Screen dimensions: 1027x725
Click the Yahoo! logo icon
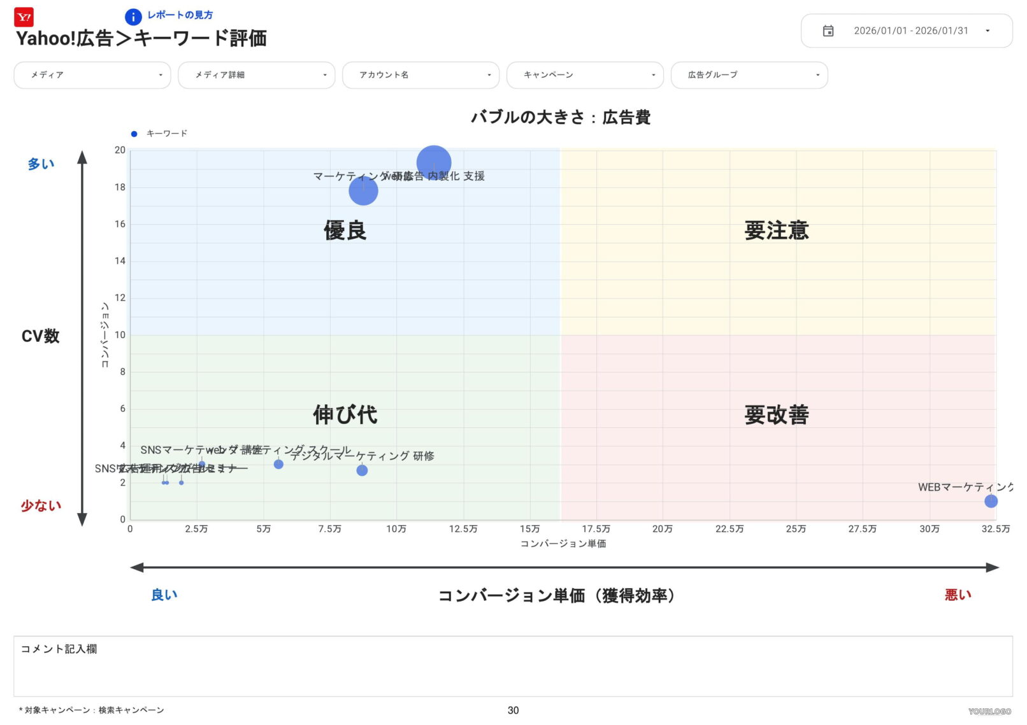[x=24, y=17]
